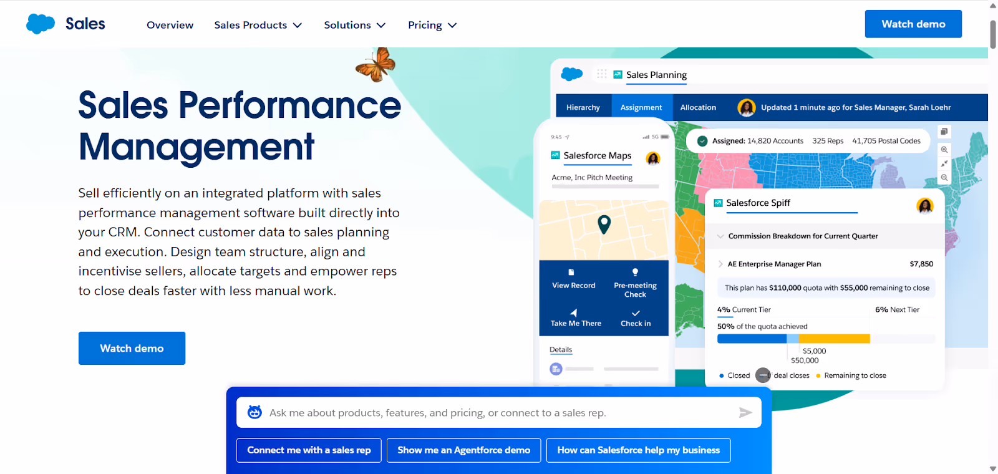Click Watch demo button in top header

[x=913, y=24]
